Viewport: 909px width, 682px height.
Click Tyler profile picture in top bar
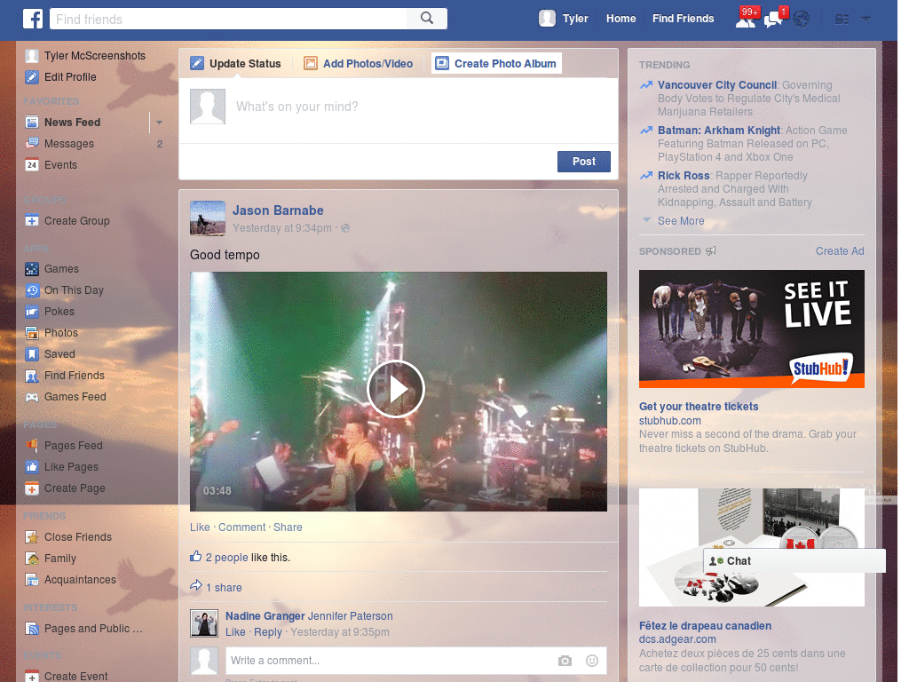coord(547,19)
